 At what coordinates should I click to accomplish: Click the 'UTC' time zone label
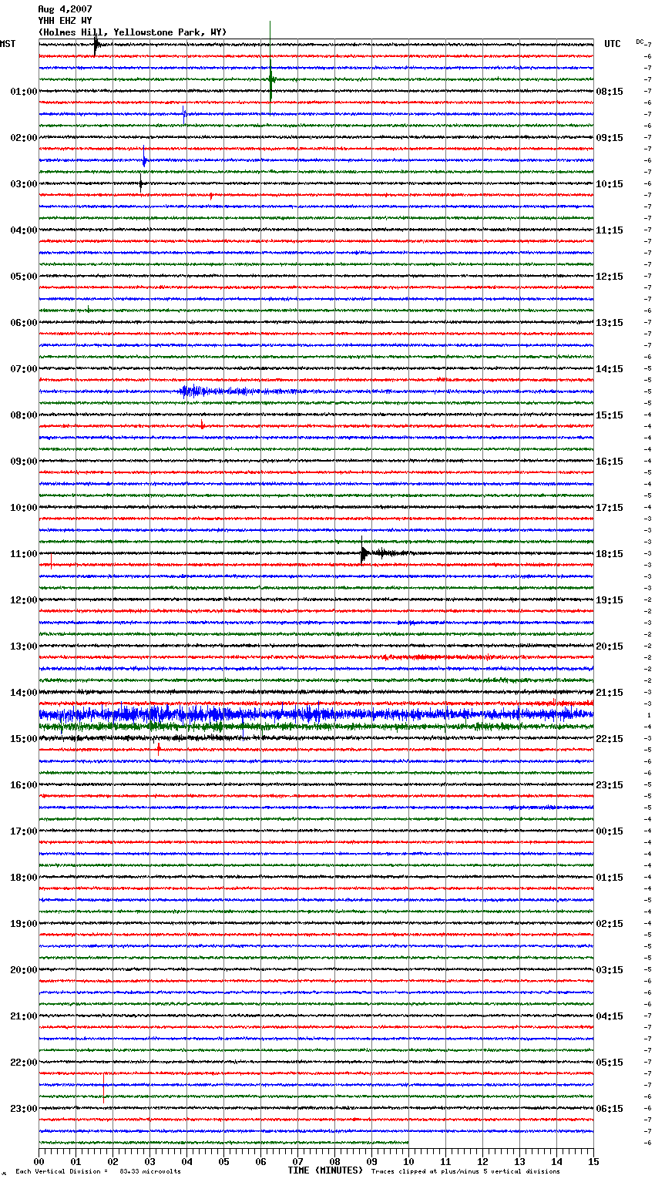(x=612, y=44)
